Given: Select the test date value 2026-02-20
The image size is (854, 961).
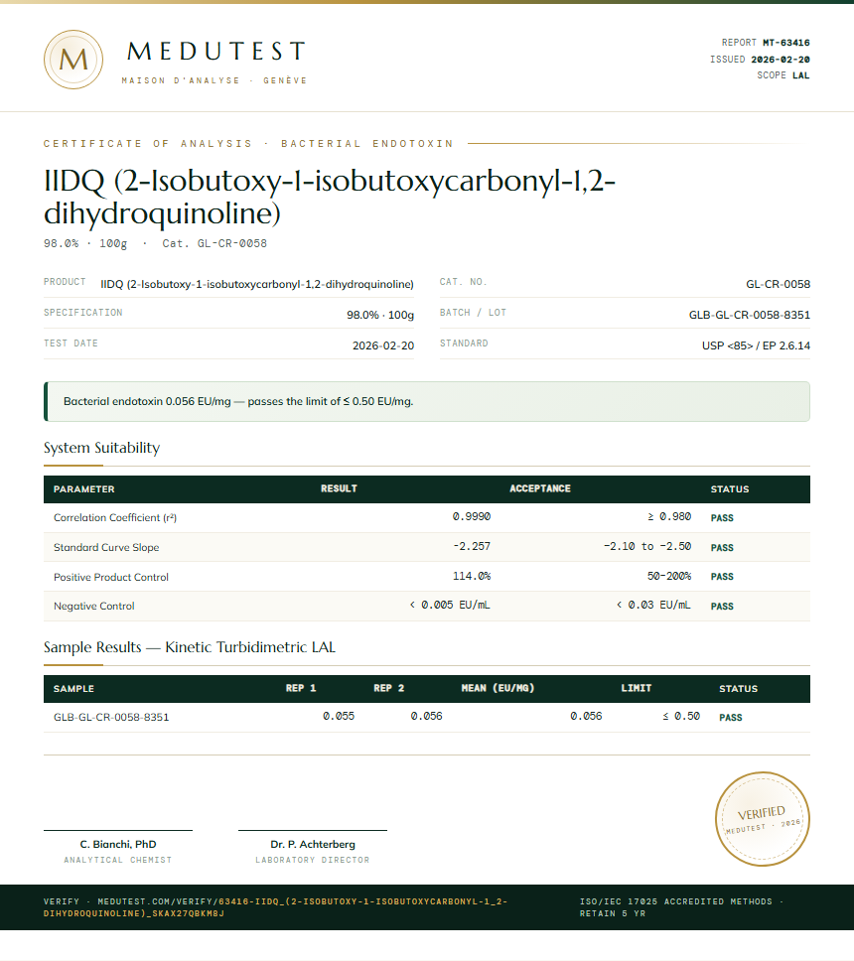Looking at the screenshot, I should (x=383, y=345).
